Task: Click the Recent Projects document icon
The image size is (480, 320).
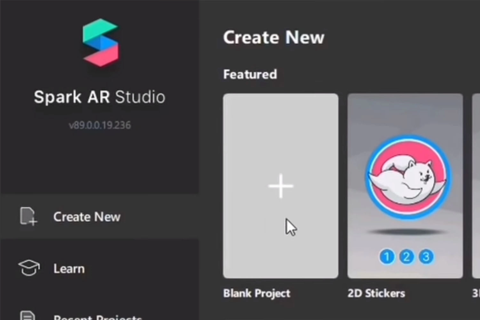Action: 28,315
